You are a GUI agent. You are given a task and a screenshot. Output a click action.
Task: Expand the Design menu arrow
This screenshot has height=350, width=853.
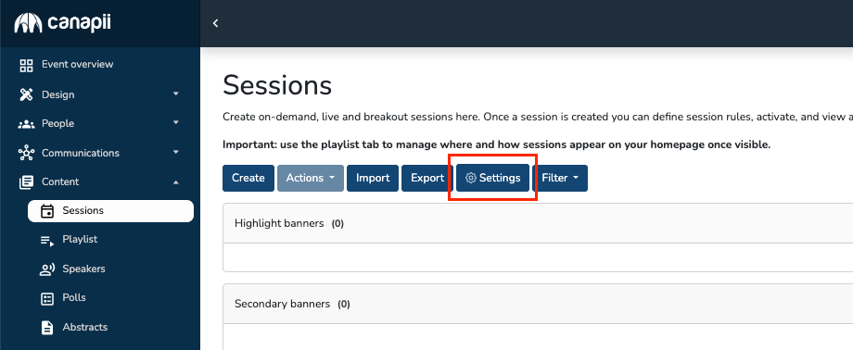[176, 94]
